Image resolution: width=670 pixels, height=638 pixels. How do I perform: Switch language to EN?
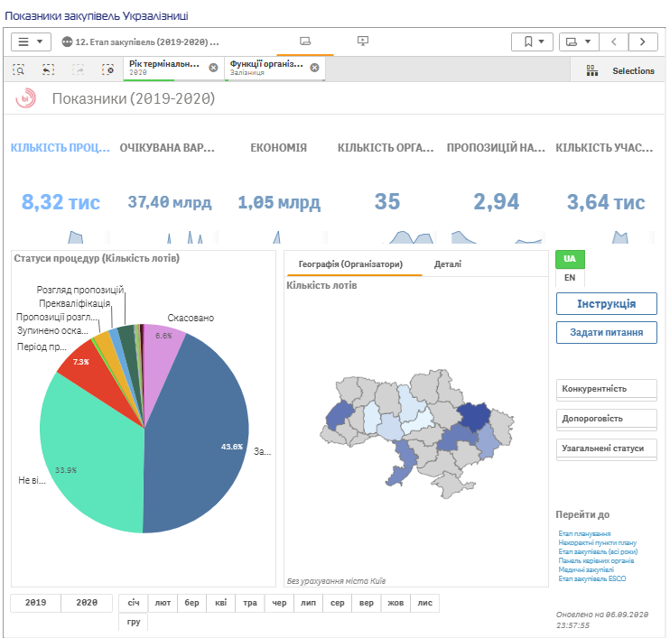569,278
